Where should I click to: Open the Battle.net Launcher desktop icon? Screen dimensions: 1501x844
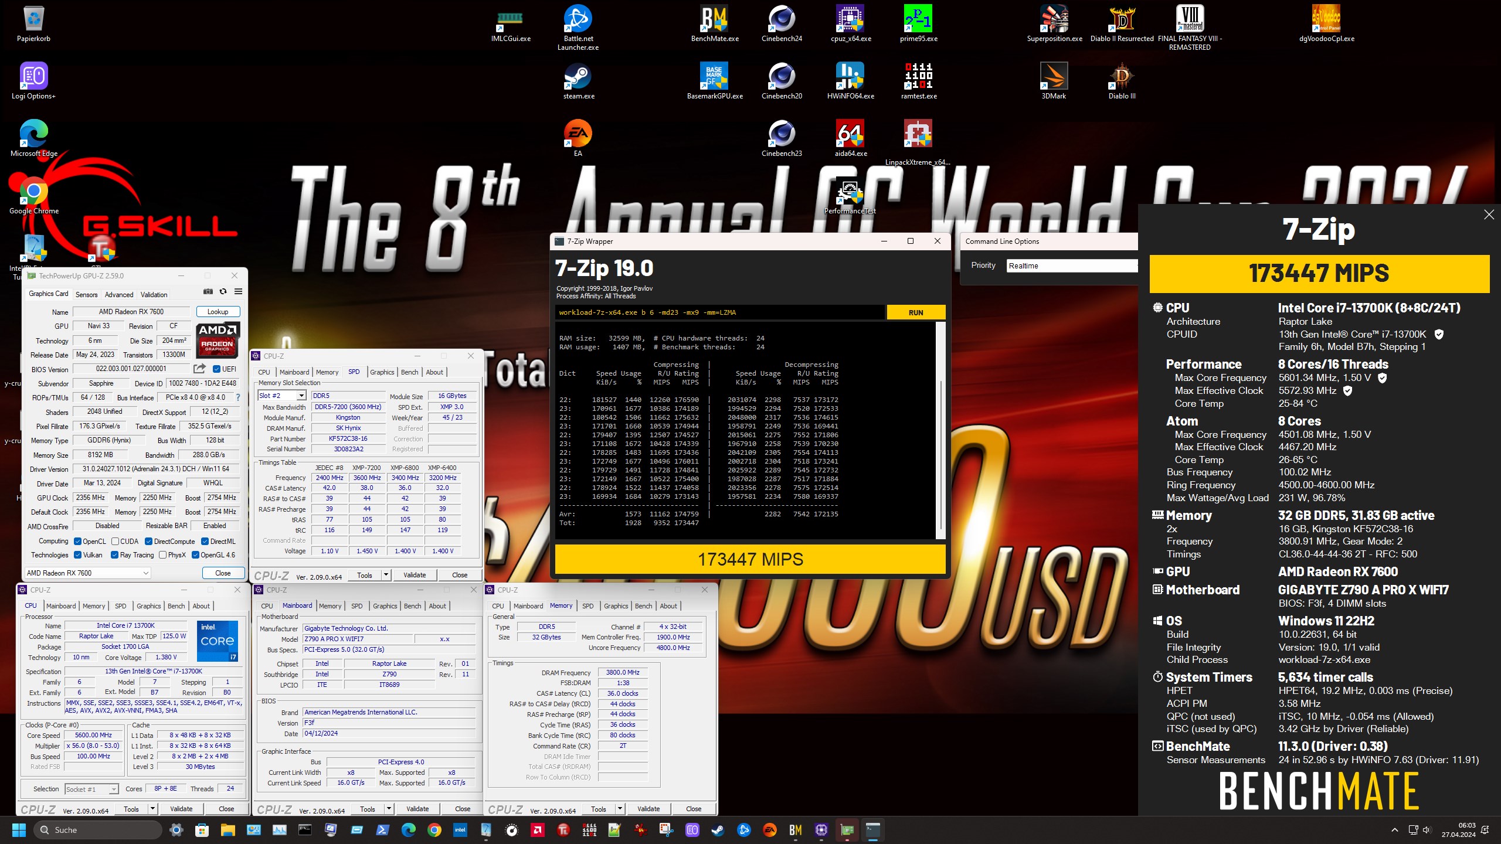click(578, 28)
